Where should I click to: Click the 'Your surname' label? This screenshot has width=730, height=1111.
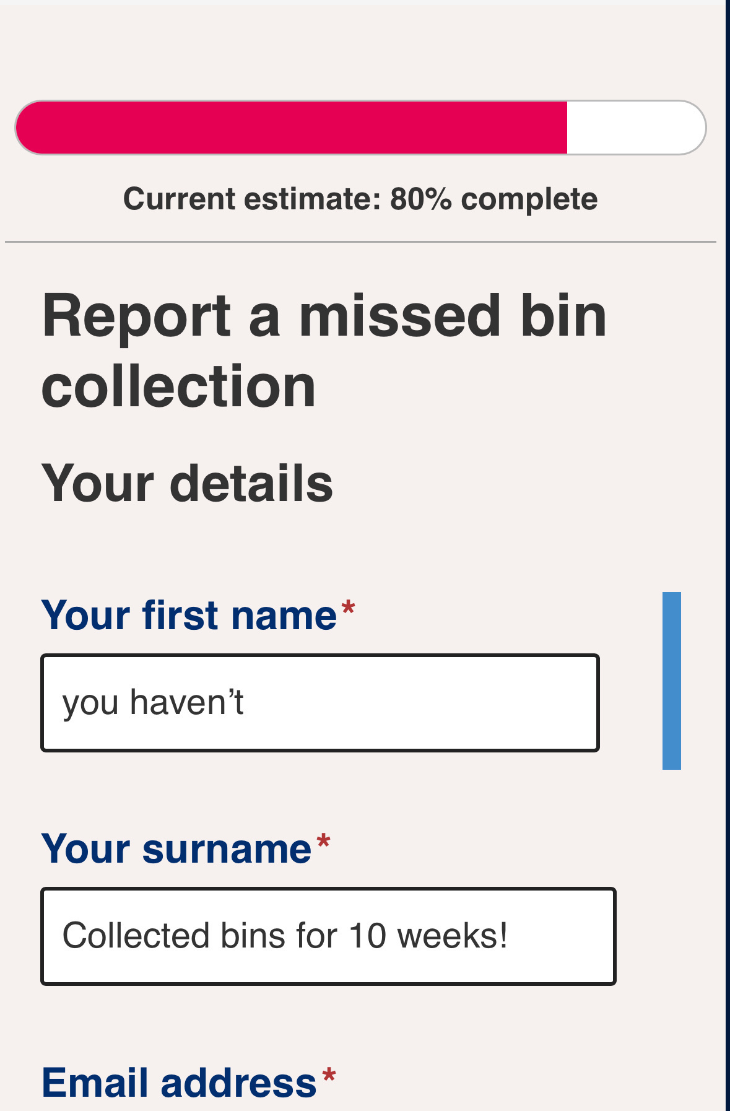(x=176, y=848)
